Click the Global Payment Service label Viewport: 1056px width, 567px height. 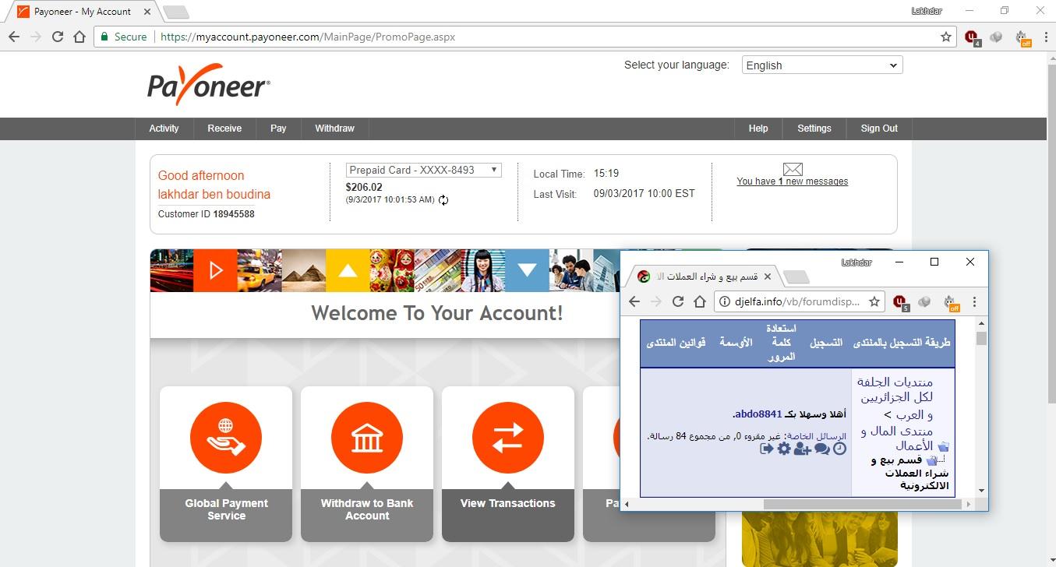click(x=226, y=509)
